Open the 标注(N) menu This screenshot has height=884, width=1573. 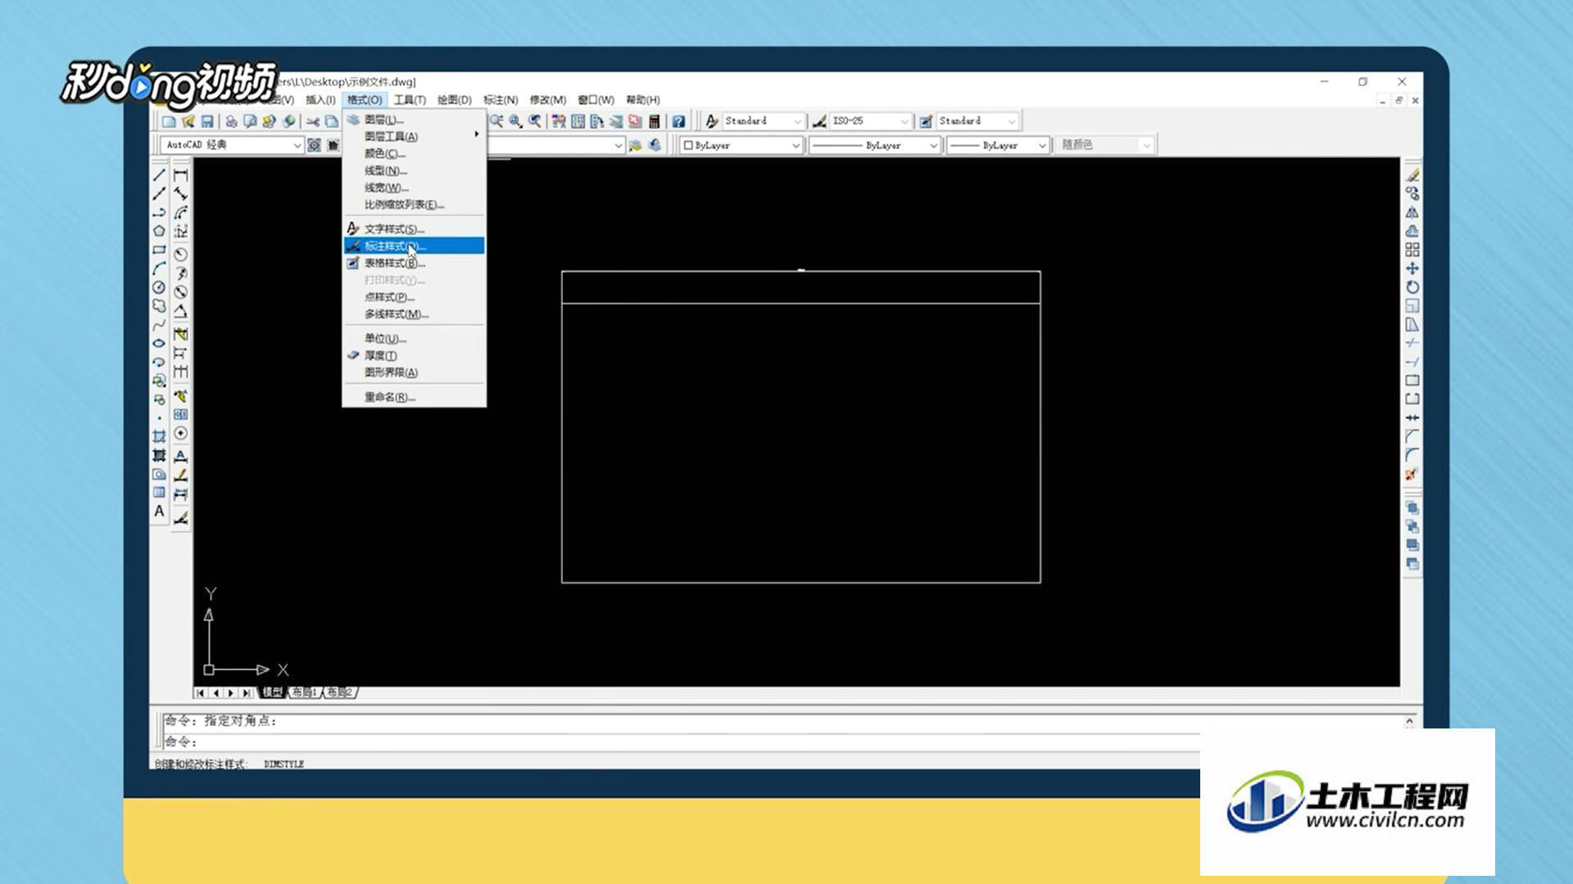pos(501,100)
